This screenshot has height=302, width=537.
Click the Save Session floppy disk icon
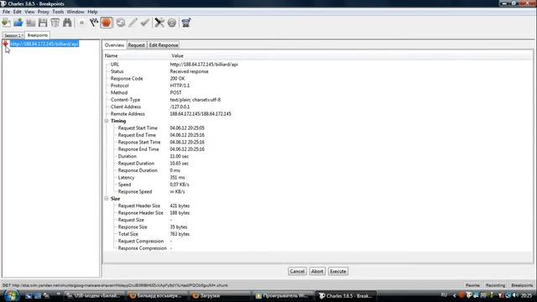pos(43,23)
